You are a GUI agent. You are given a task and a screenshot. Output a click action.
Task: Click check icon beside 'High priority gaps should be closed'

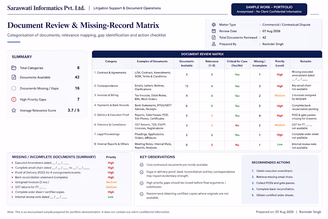(x=142, y=183)
